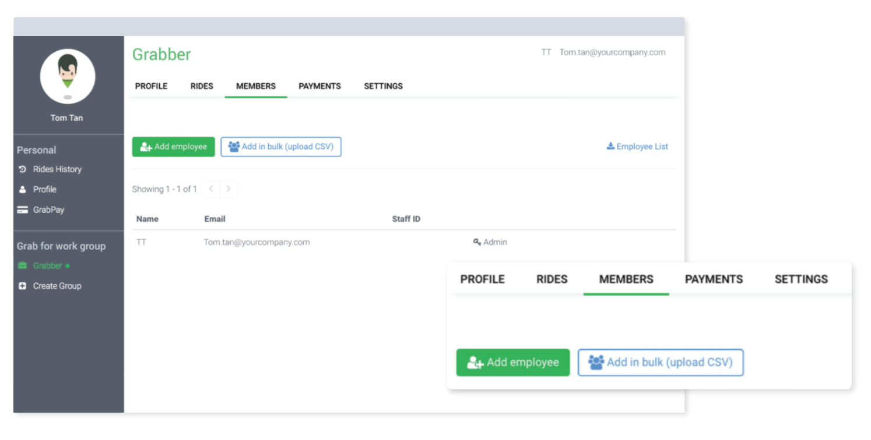Click Add in bulk (upload CSV) button
Image resolution: width=871 pixels, height=440 pixels.
[x=280, y=147]
